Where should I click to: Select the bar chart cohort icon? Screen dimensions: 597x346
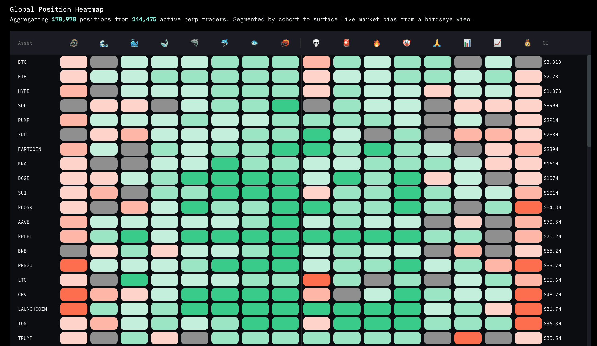pyautogui.click(x=468, y=43)
